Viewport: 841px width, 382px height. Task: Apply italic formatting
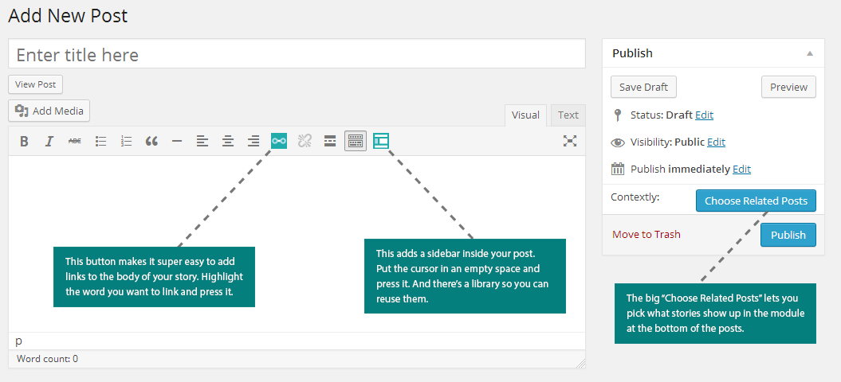point(49,142)
